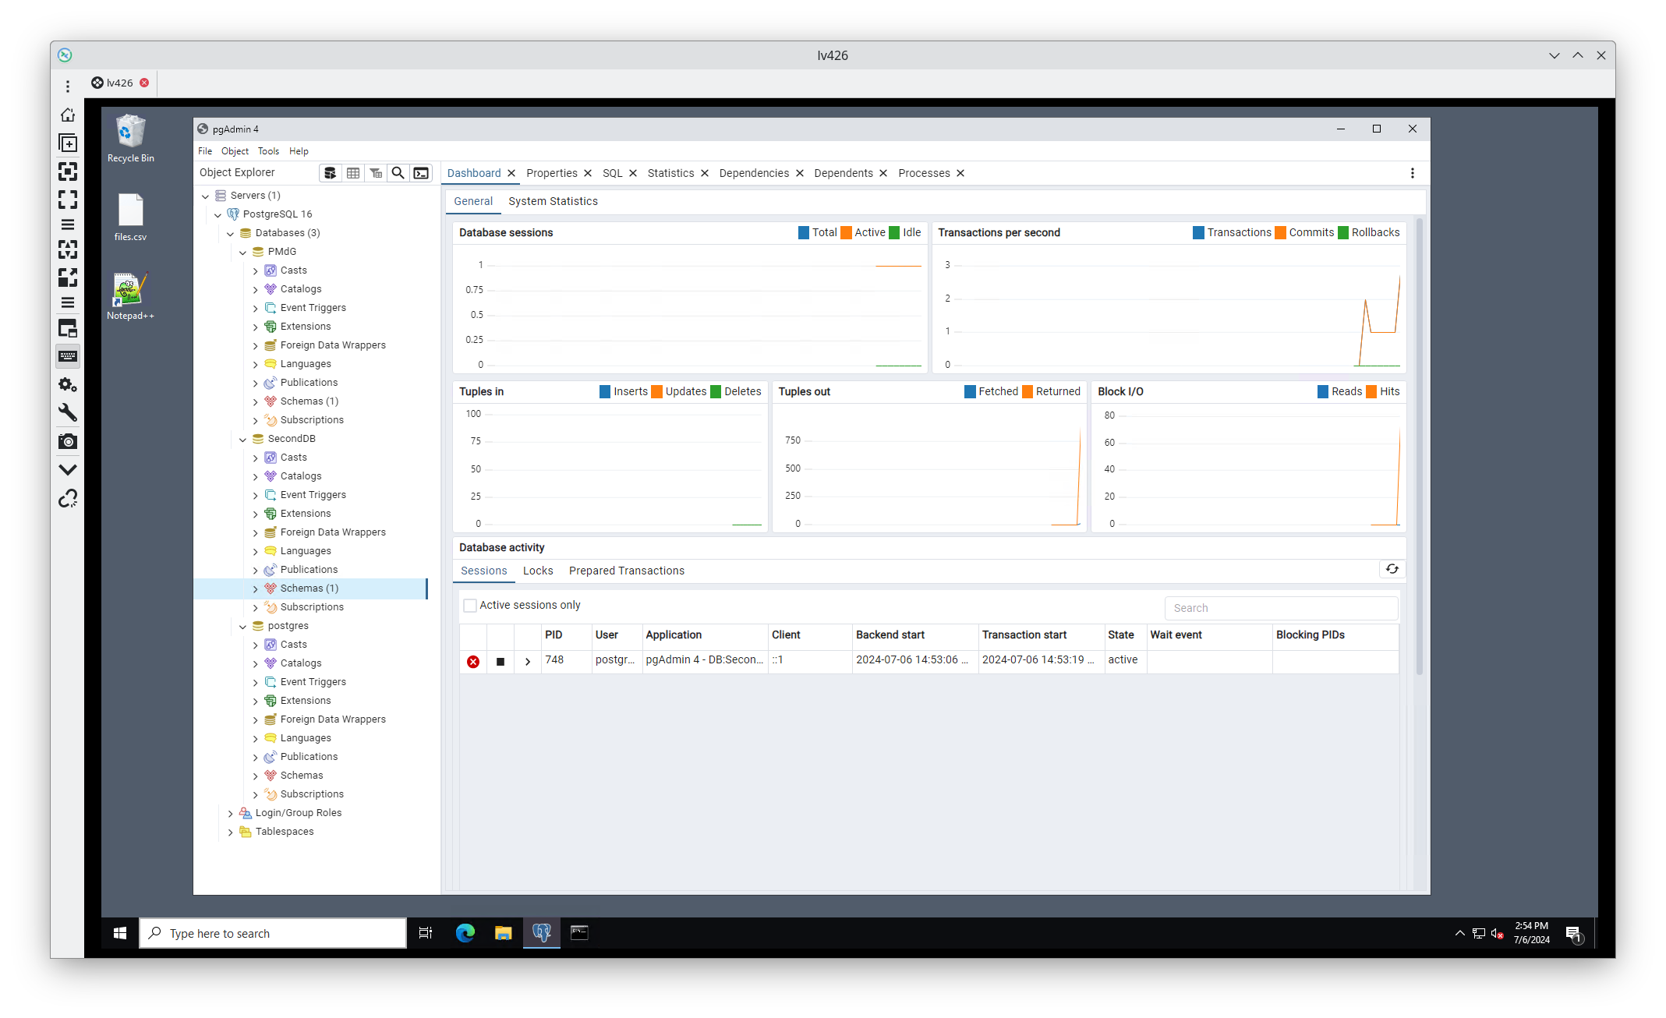Expand the Tablespaces node
This screenshot has height=1018, width=1666.
[x=230, y=832]
